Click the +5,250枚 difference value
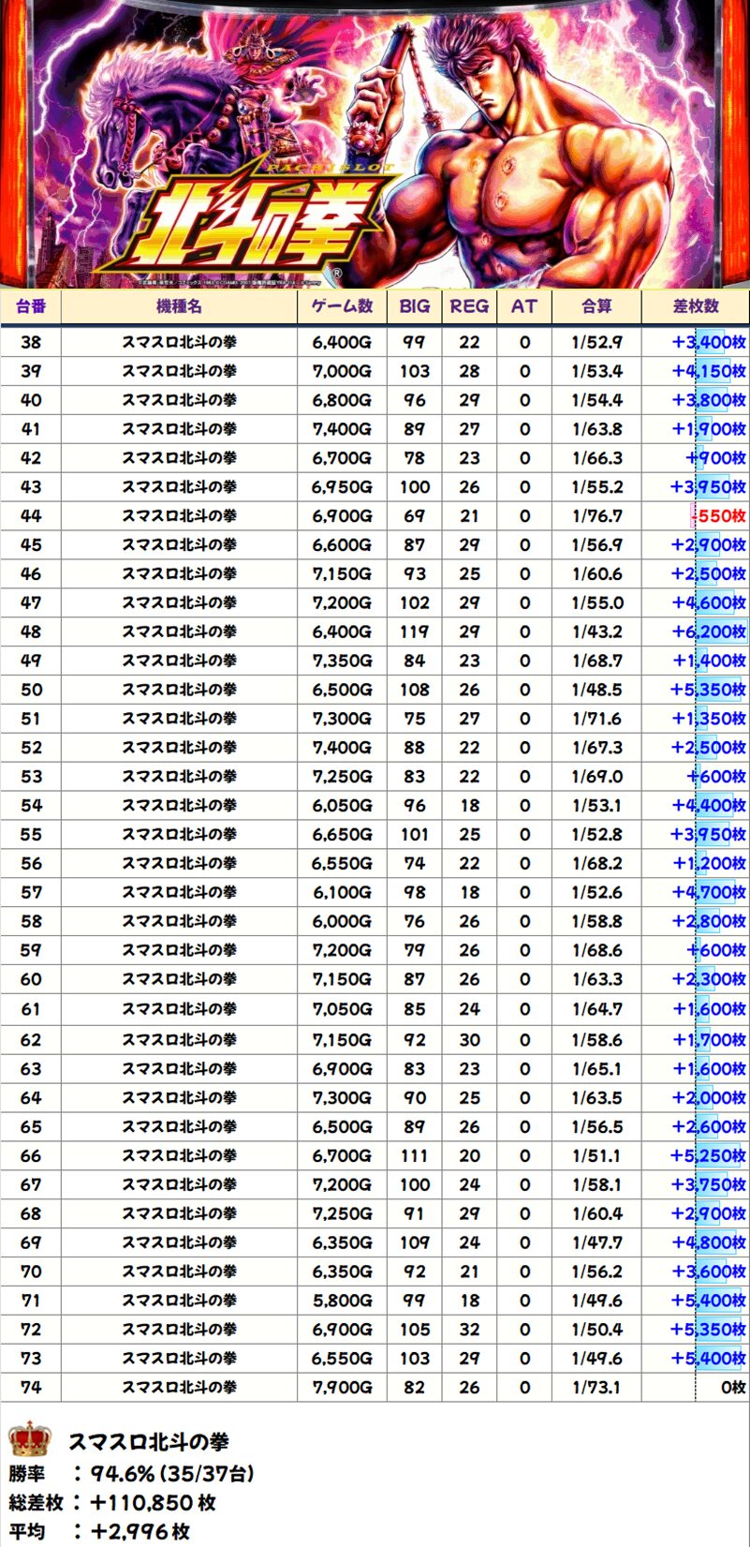This screenshot has width=750, height=1547. [x=709, y=1156]
